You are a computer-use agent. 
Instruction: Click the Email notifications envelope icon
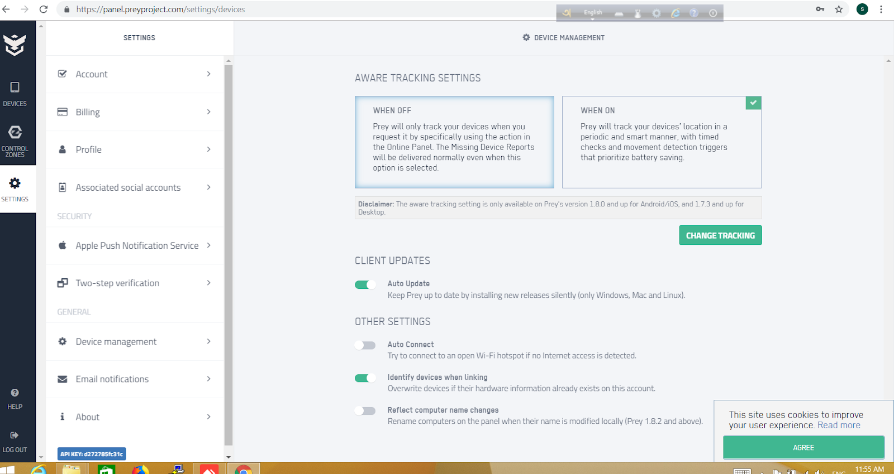63,379
